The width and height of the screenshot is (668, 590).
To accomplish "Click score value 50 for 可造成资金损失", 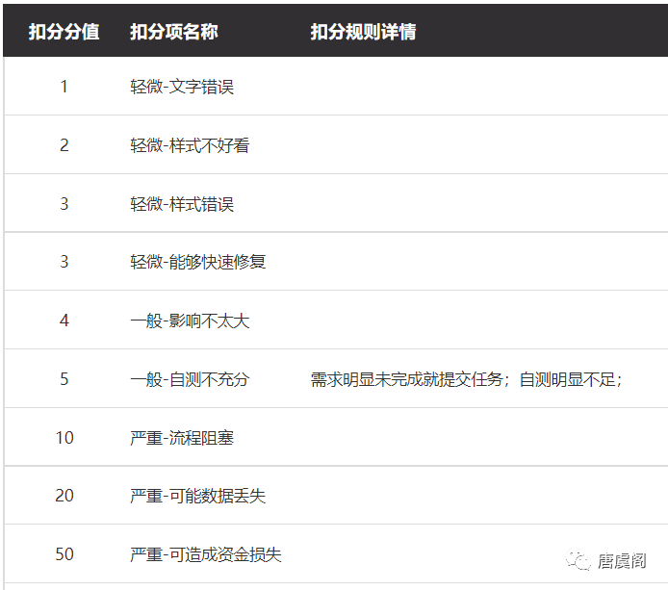I will [x=64, y=554].
